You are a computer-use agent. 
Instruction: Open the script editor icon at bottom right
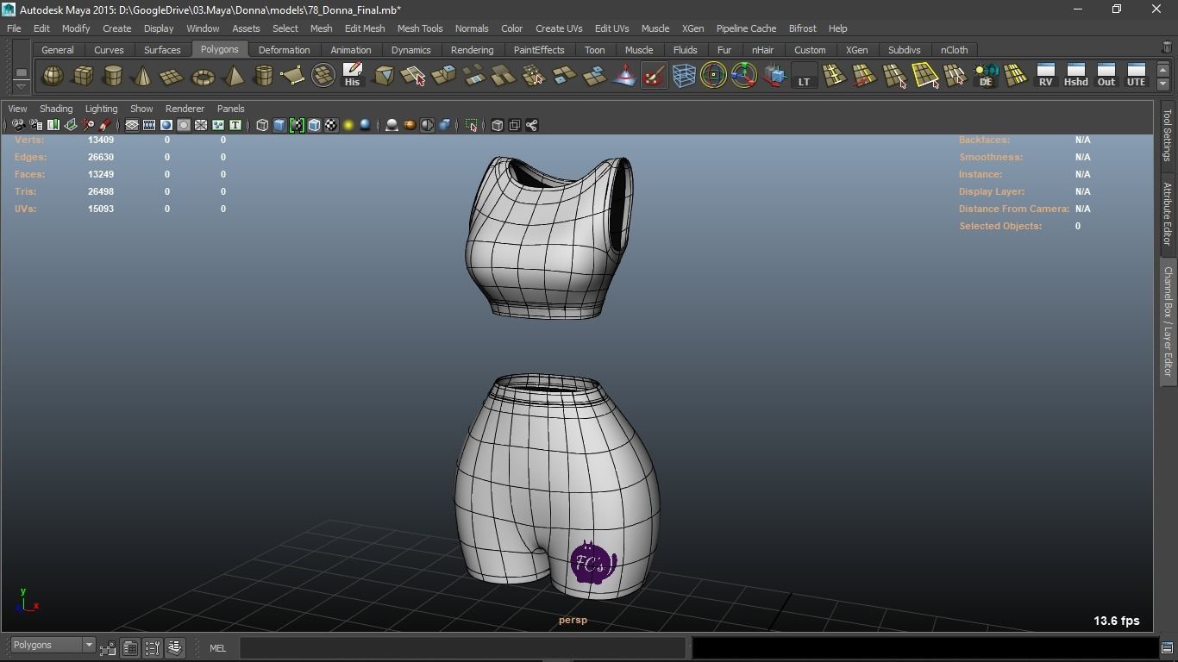pos(1167,647)
